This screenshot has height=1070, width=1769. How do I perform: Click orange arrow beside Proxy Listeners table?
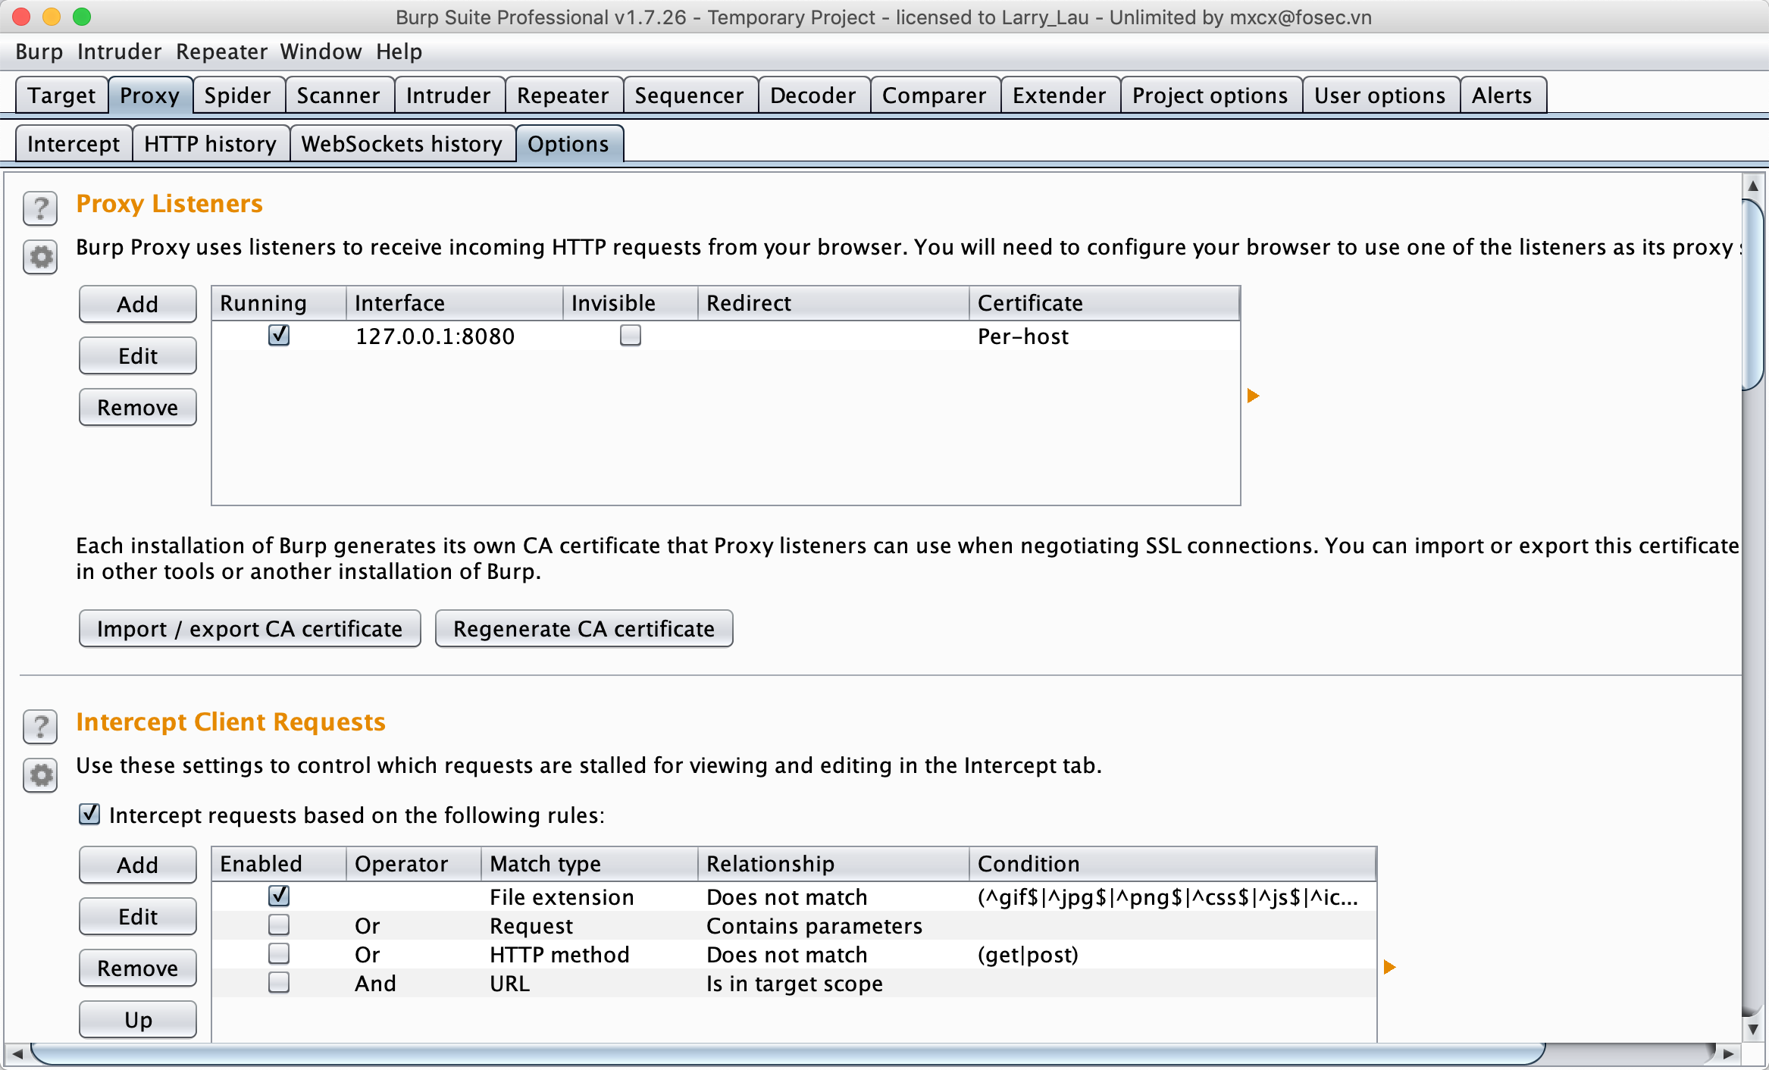[x=1253, y=396]
